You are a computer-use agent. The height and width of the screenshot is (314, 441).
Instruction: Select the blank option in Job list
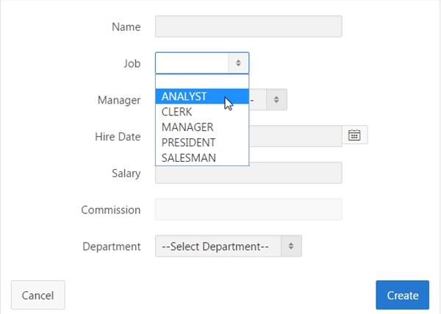coord(201,82)
